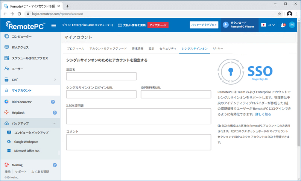Follow the 詳しく知る link
This screenshot has width=301, height=181.
263,114
